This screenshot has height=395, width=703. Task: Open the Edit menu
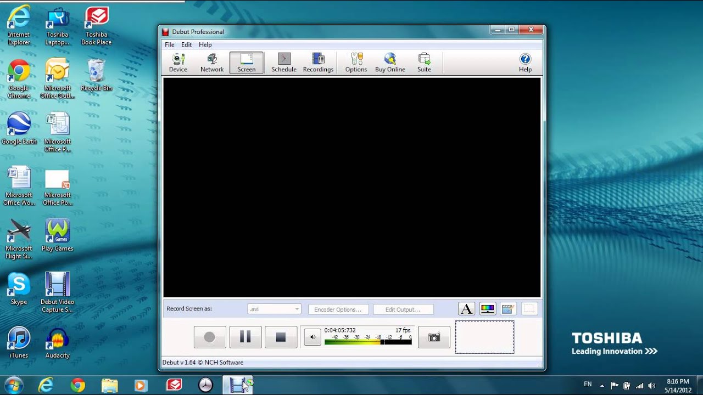point(187,44)
